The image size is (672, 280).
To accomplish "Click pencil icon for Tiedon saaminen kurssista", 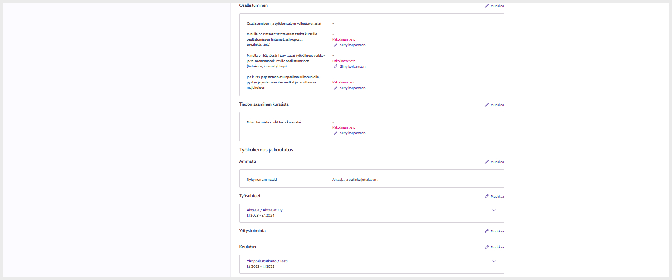I will tap(486, 105).
